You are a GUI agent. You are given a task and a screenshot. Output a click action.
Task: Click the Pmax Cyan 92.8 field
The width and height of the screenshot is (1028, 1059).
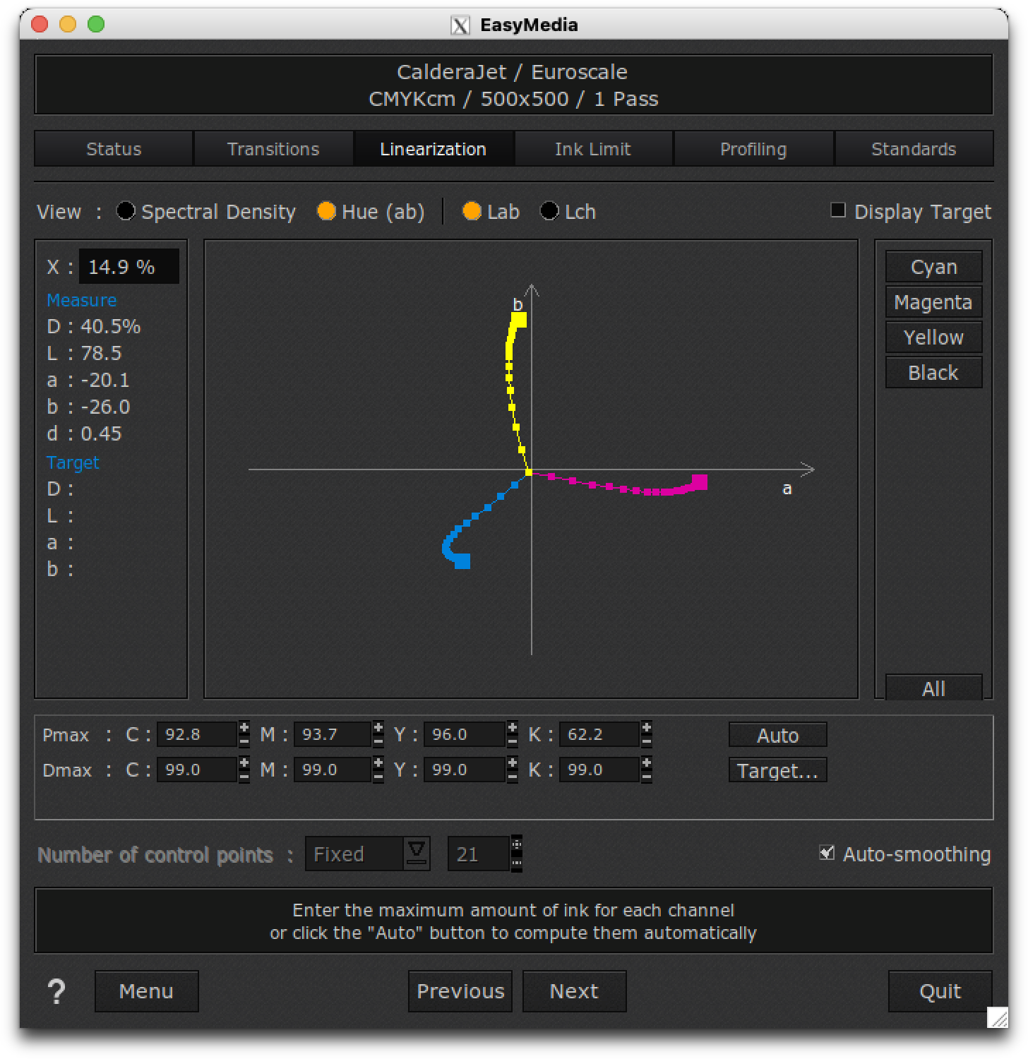[197, 734]
